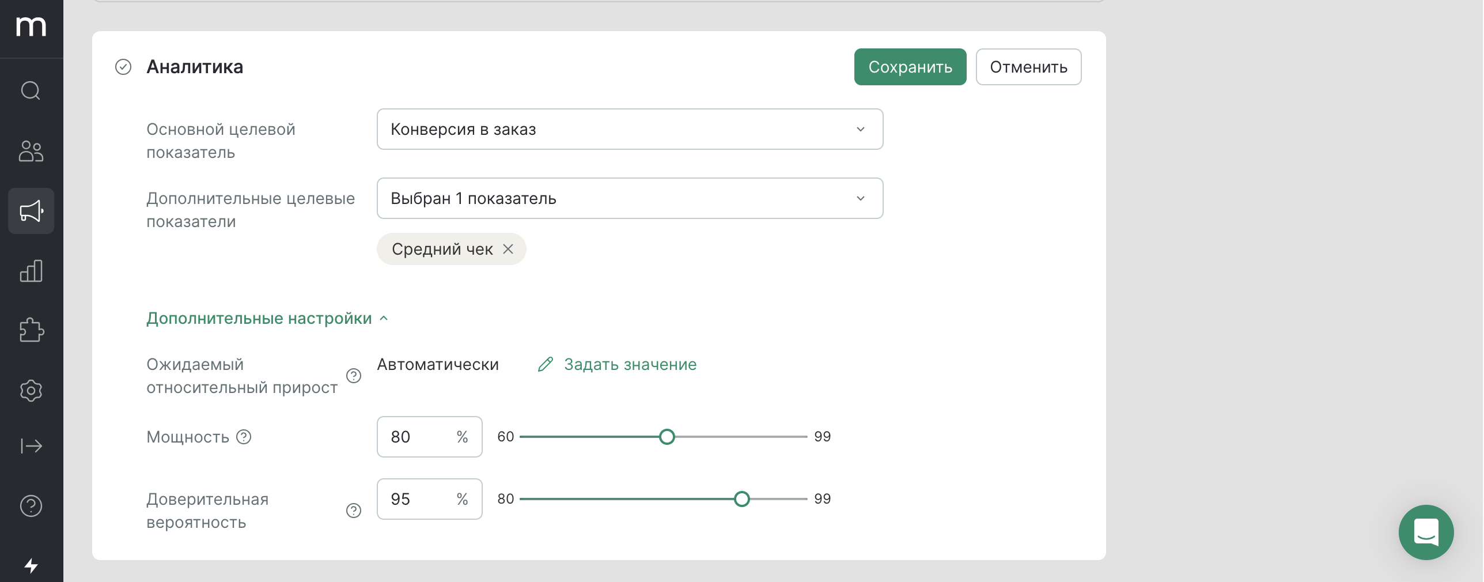Focus the Мощность percent input
Screen dimensions: 1484x582
(430, 437)
